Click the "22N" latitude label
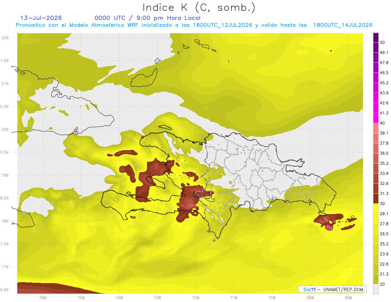This screenshot has height=302, width=391. click(5, 37)
